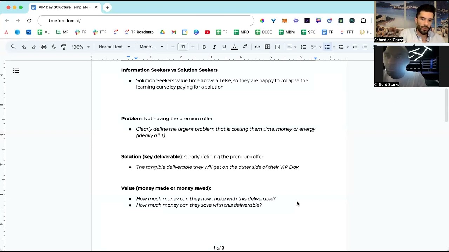This screenshot has height=252, width=449.
Task: Toggle the checklist formatting button
Action: 314,47
